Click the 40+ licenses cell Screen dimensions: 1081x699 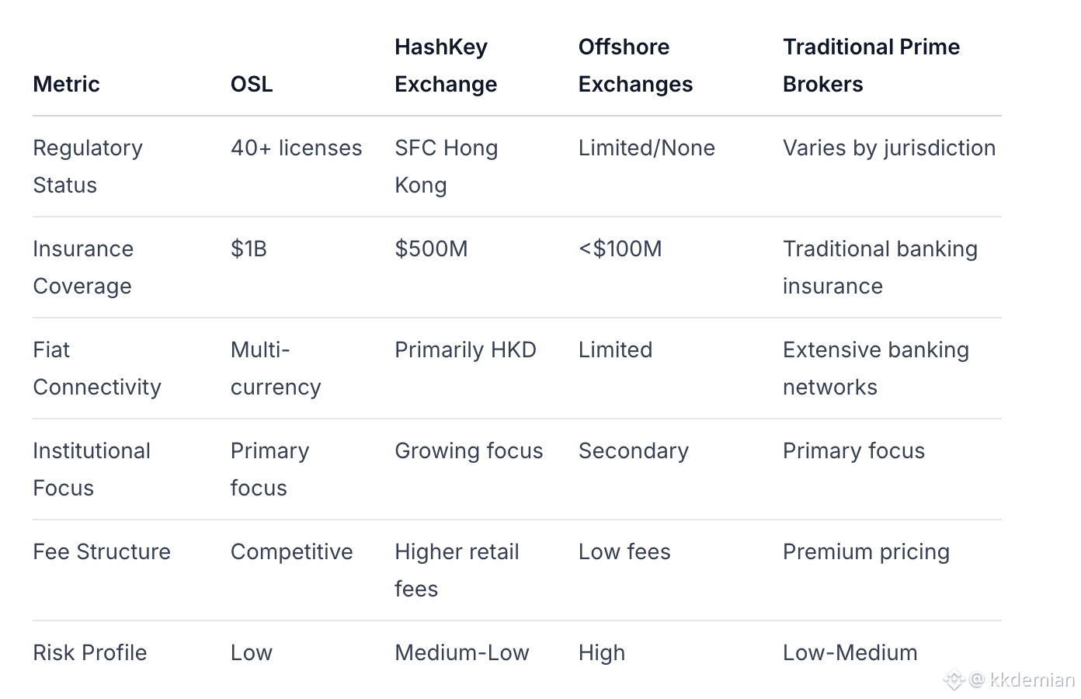(296, 148)
